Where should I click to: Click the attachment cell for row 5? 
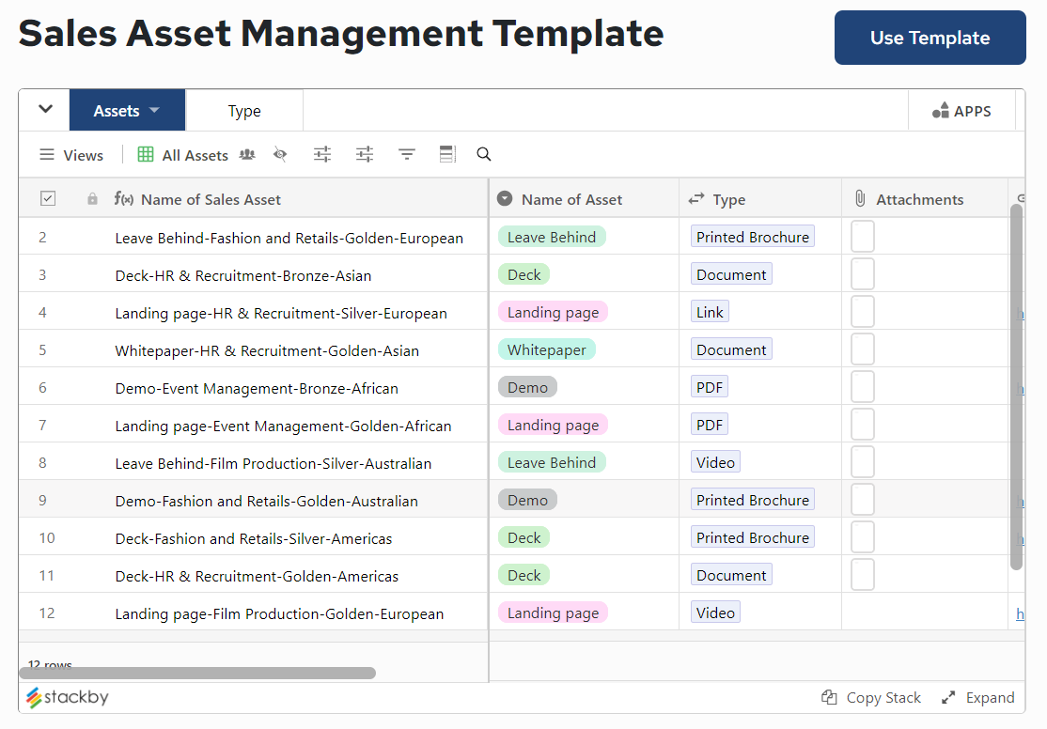[x=862, y=349]
